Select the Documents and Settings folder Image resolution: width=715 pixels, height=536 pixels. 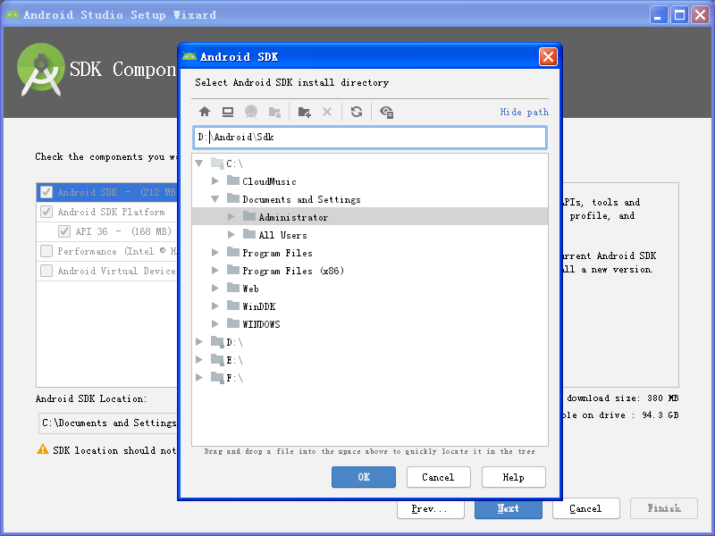[x=301, y=199]
